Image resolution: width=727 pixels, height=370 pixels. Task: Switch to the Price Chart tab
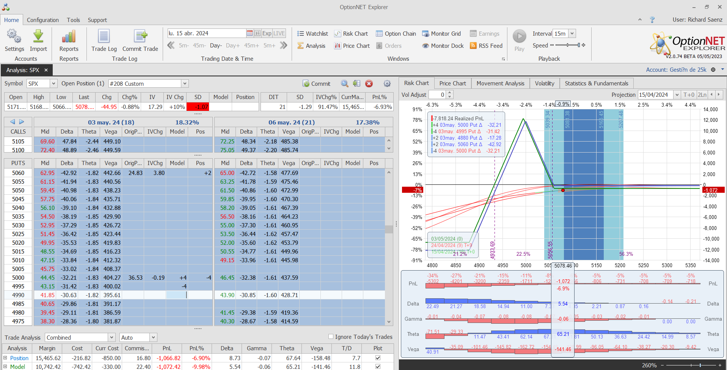point(452,83)
